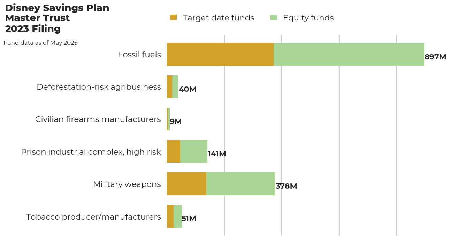
Task: Click the Fund data as of May 2025 note
Action: tap(40, 43)
